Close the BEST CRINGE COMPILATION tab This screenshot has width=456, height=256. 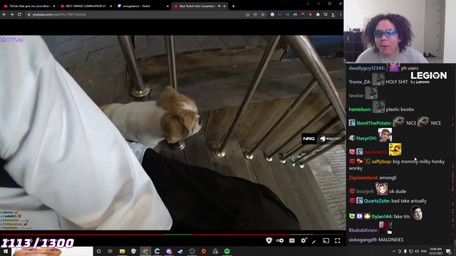[111, 6]
